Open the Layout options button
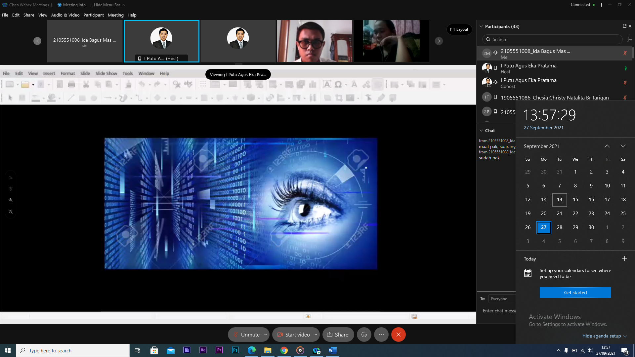This screenshot has height=357, width=635. click(459, 29)
